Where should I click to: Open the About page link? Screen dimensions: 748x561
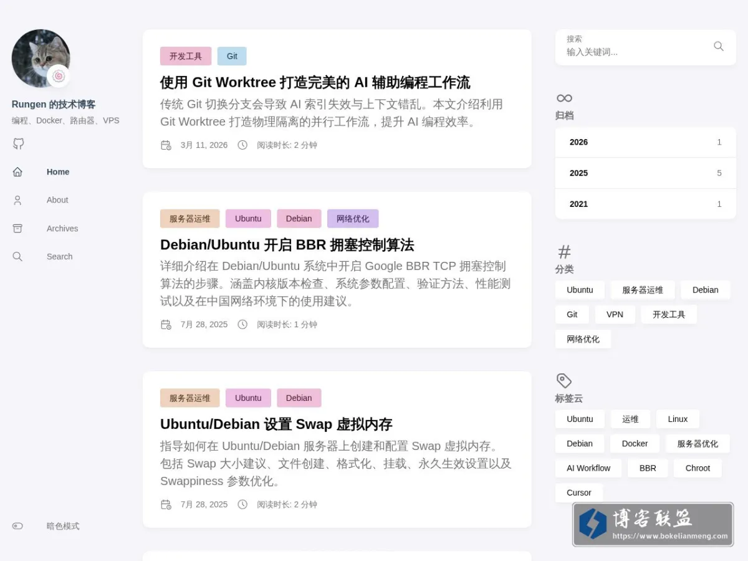point(57,200)
